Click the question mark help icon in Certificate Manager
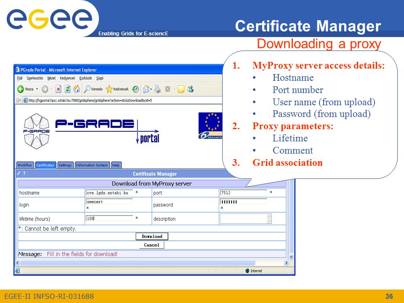The height and width of the screenshot is (303, 404). [24, 173]
